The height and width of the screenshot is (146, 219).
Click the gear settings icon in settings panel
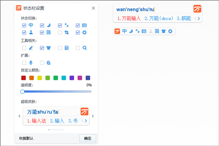click(x=84, y=32)
